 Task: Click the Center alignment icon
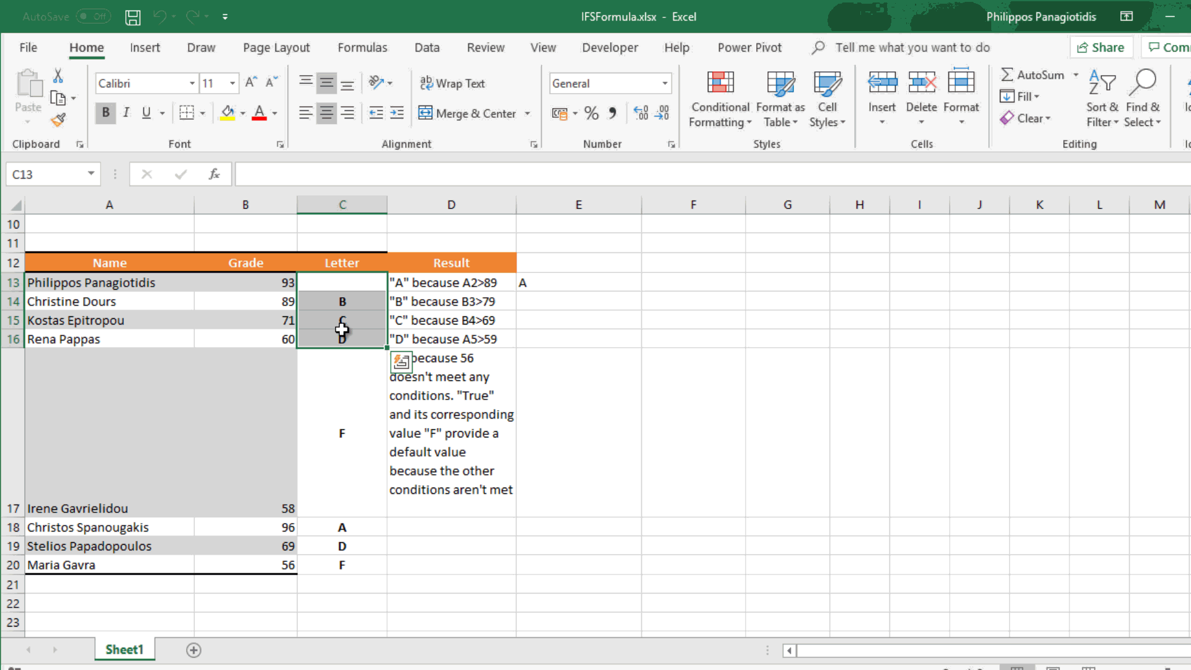326,112
